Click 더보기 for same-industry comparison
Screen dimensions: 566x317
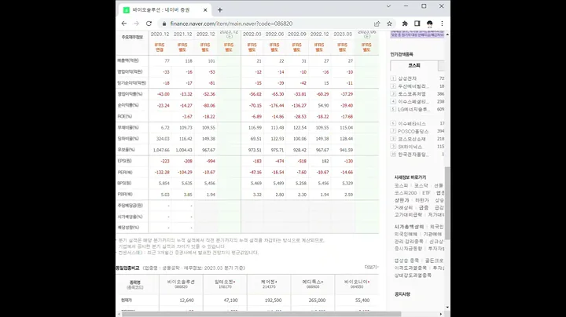pyautogui.click(x=371, y=267)
